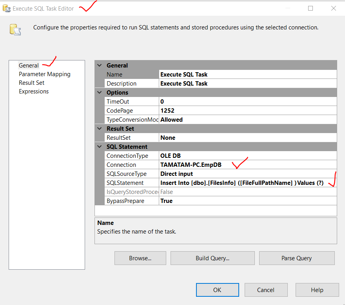345x305 pixels.
Task: Collapse the General property group
Action: pos(99,65)
